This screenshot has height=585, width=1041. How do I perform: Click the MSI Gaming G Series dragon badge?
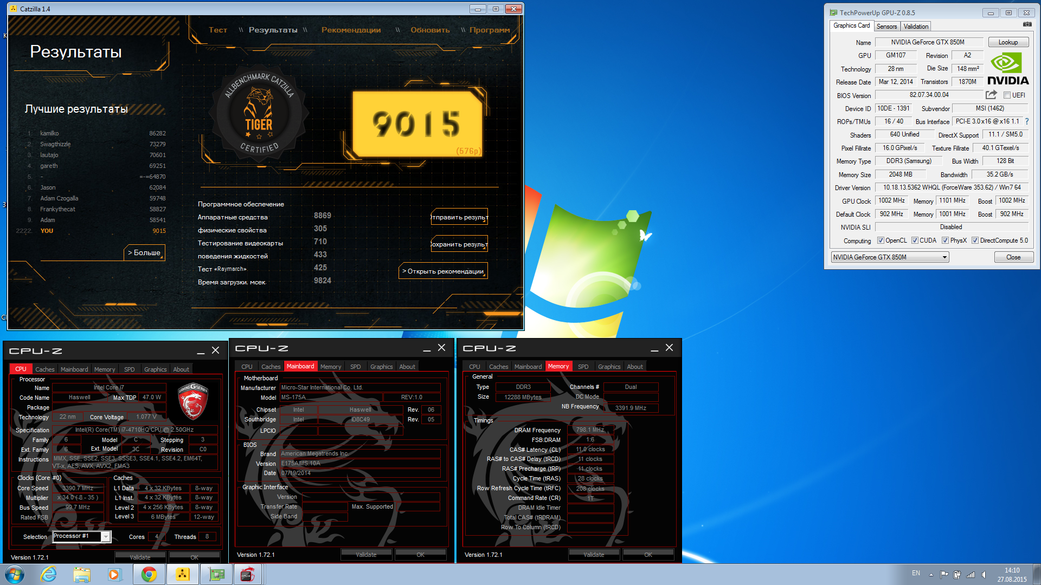pos(193,401)
